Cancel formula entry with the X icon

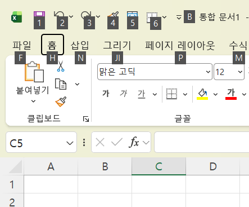(100, 142)
